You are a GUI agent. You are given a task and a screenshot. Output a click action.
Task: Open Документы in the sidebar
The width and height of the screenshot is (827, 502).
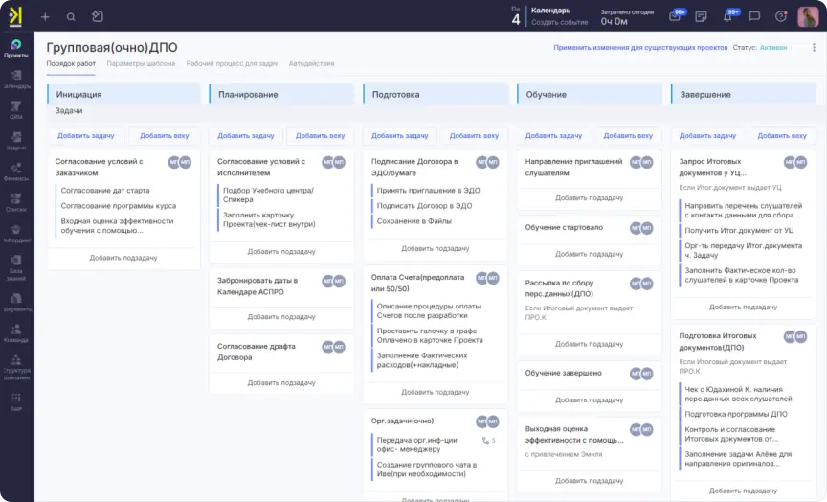(x=16, y=303)
